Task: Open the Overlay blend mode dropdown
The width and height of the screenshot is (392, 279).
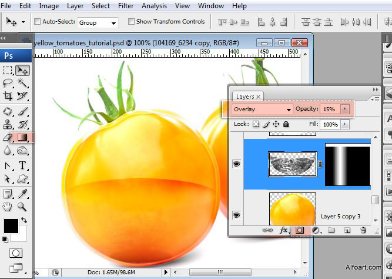Action: point(262,109)
